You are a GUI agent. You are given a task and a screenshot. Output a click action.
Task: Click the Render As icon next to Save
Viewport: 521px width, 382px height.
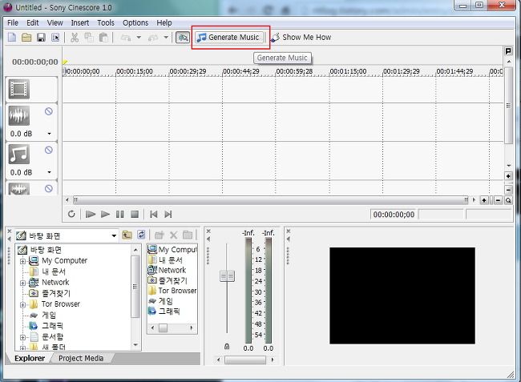point(55,37)
